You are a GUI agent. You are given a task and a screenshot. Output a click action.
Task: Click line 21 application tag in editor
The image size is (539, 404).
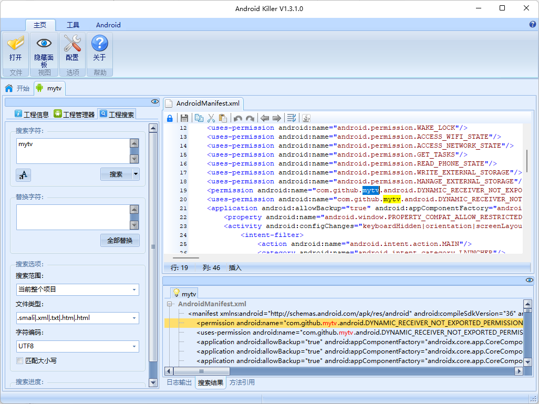232,209
